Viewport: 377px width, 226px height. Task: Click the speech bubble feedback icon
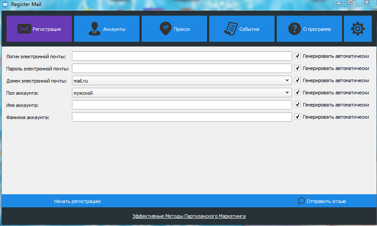[x=301, y=201]
